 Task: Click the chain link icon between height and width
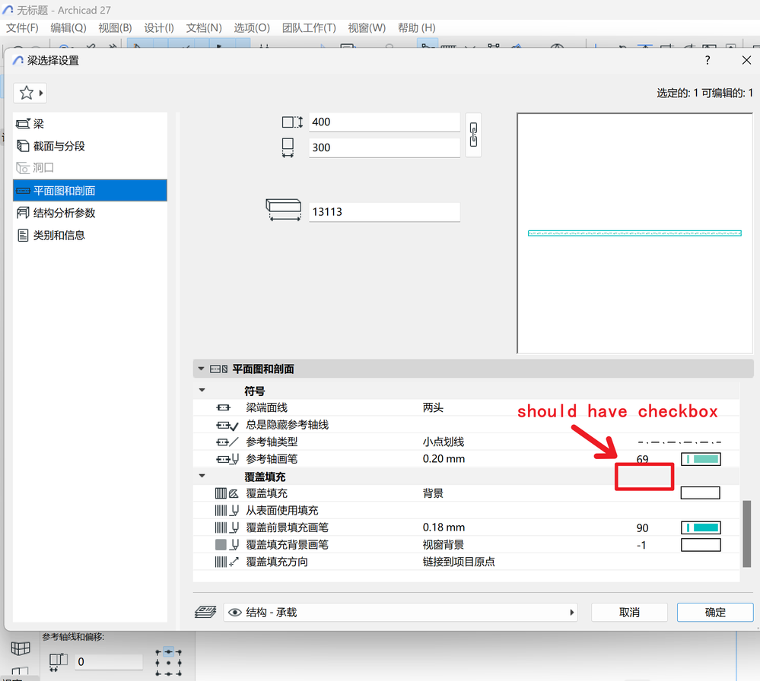pyautogui.click(x=473, y=135)
